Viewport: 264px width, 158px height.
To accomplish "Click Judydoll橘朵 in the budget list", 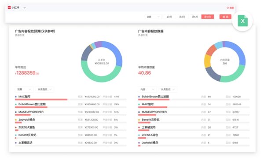I will [26, 119].
